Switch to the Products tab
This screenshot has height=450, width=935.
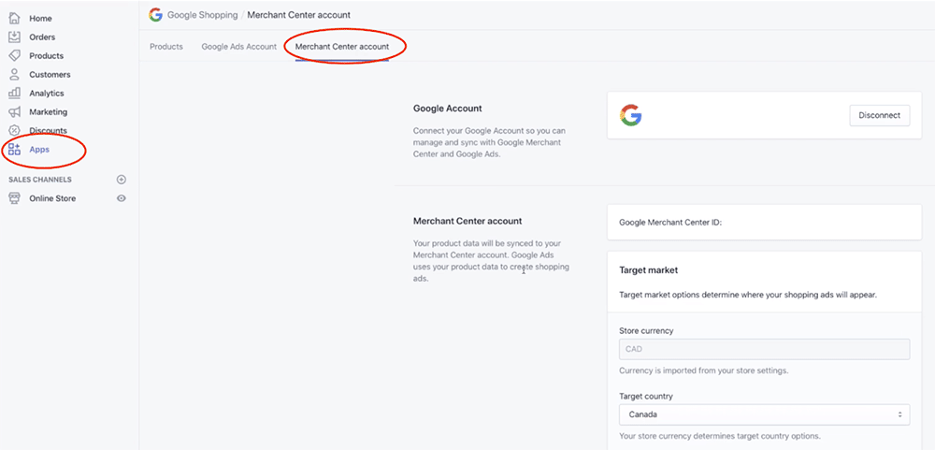(x=166, y=47)
